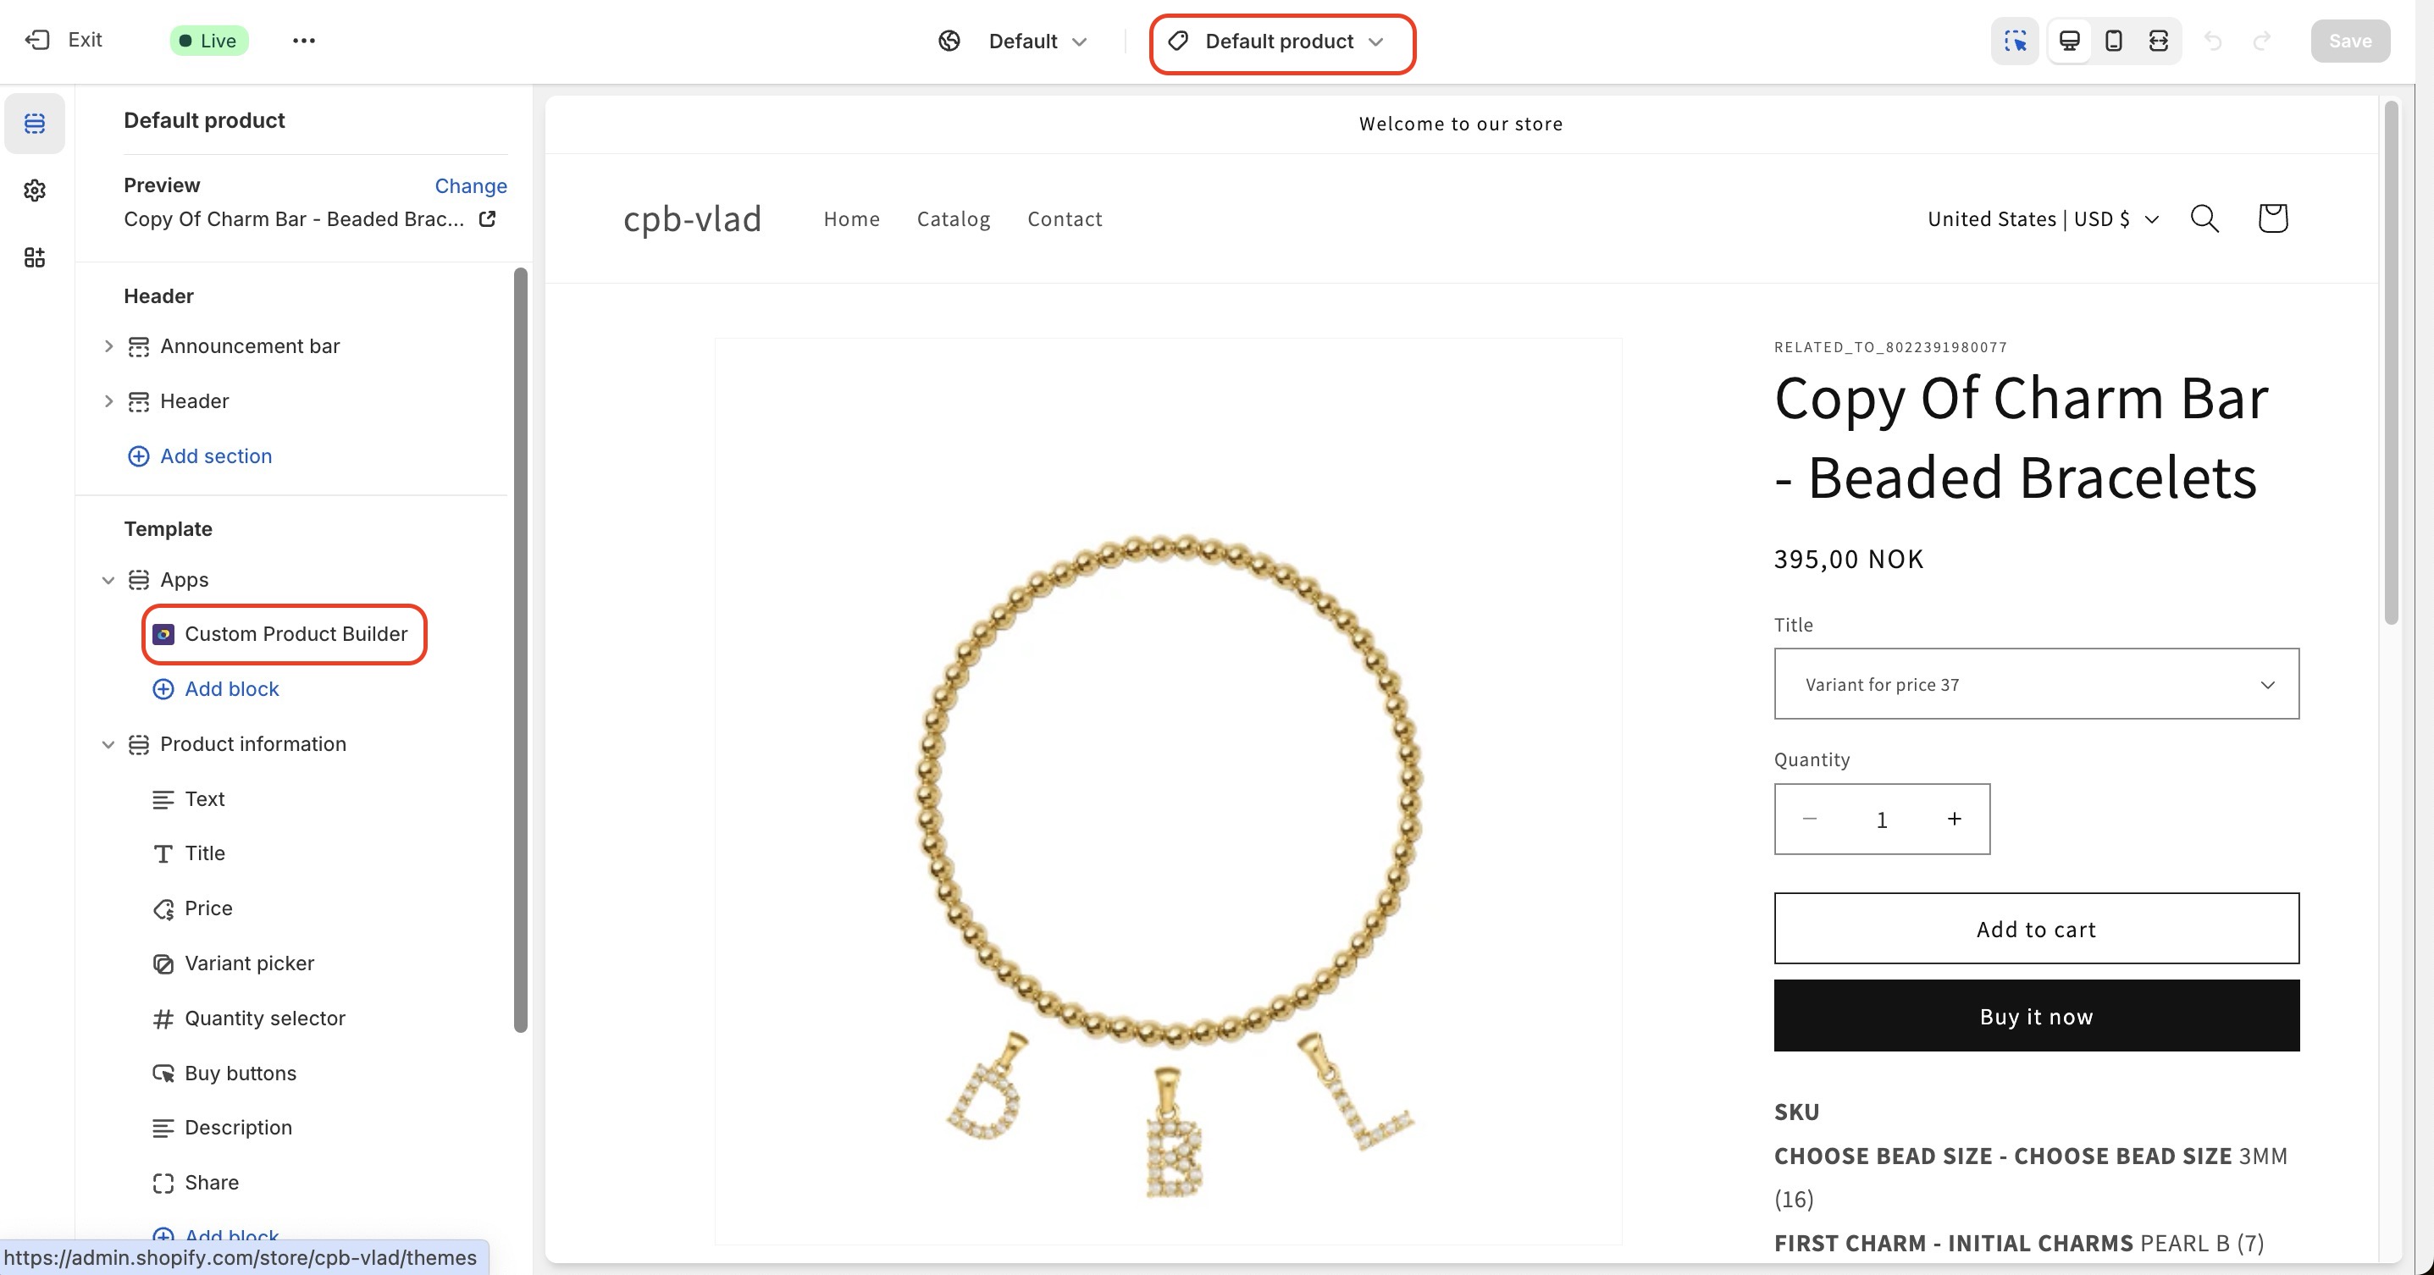Expand the Announcement bar section
This screenshot has width=2434, height=1275.
tap(108, 346)
